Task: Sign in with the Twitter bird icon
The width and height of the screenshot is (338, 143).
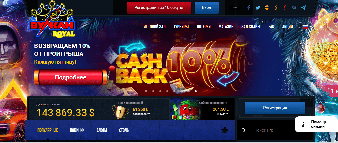Action: (x=258, y=8)
